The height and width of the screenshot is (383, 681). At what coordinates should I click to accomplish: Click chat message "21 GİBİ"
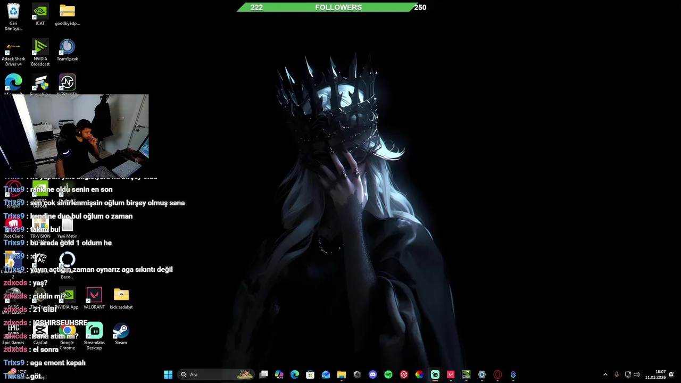[x=44, y=310]
